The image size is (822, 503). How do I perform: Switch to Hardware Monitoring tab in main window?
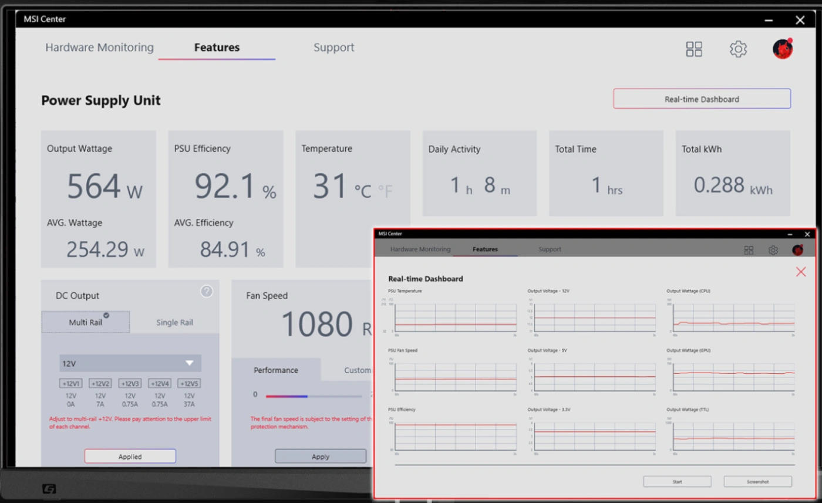click(x=99, y=48)
